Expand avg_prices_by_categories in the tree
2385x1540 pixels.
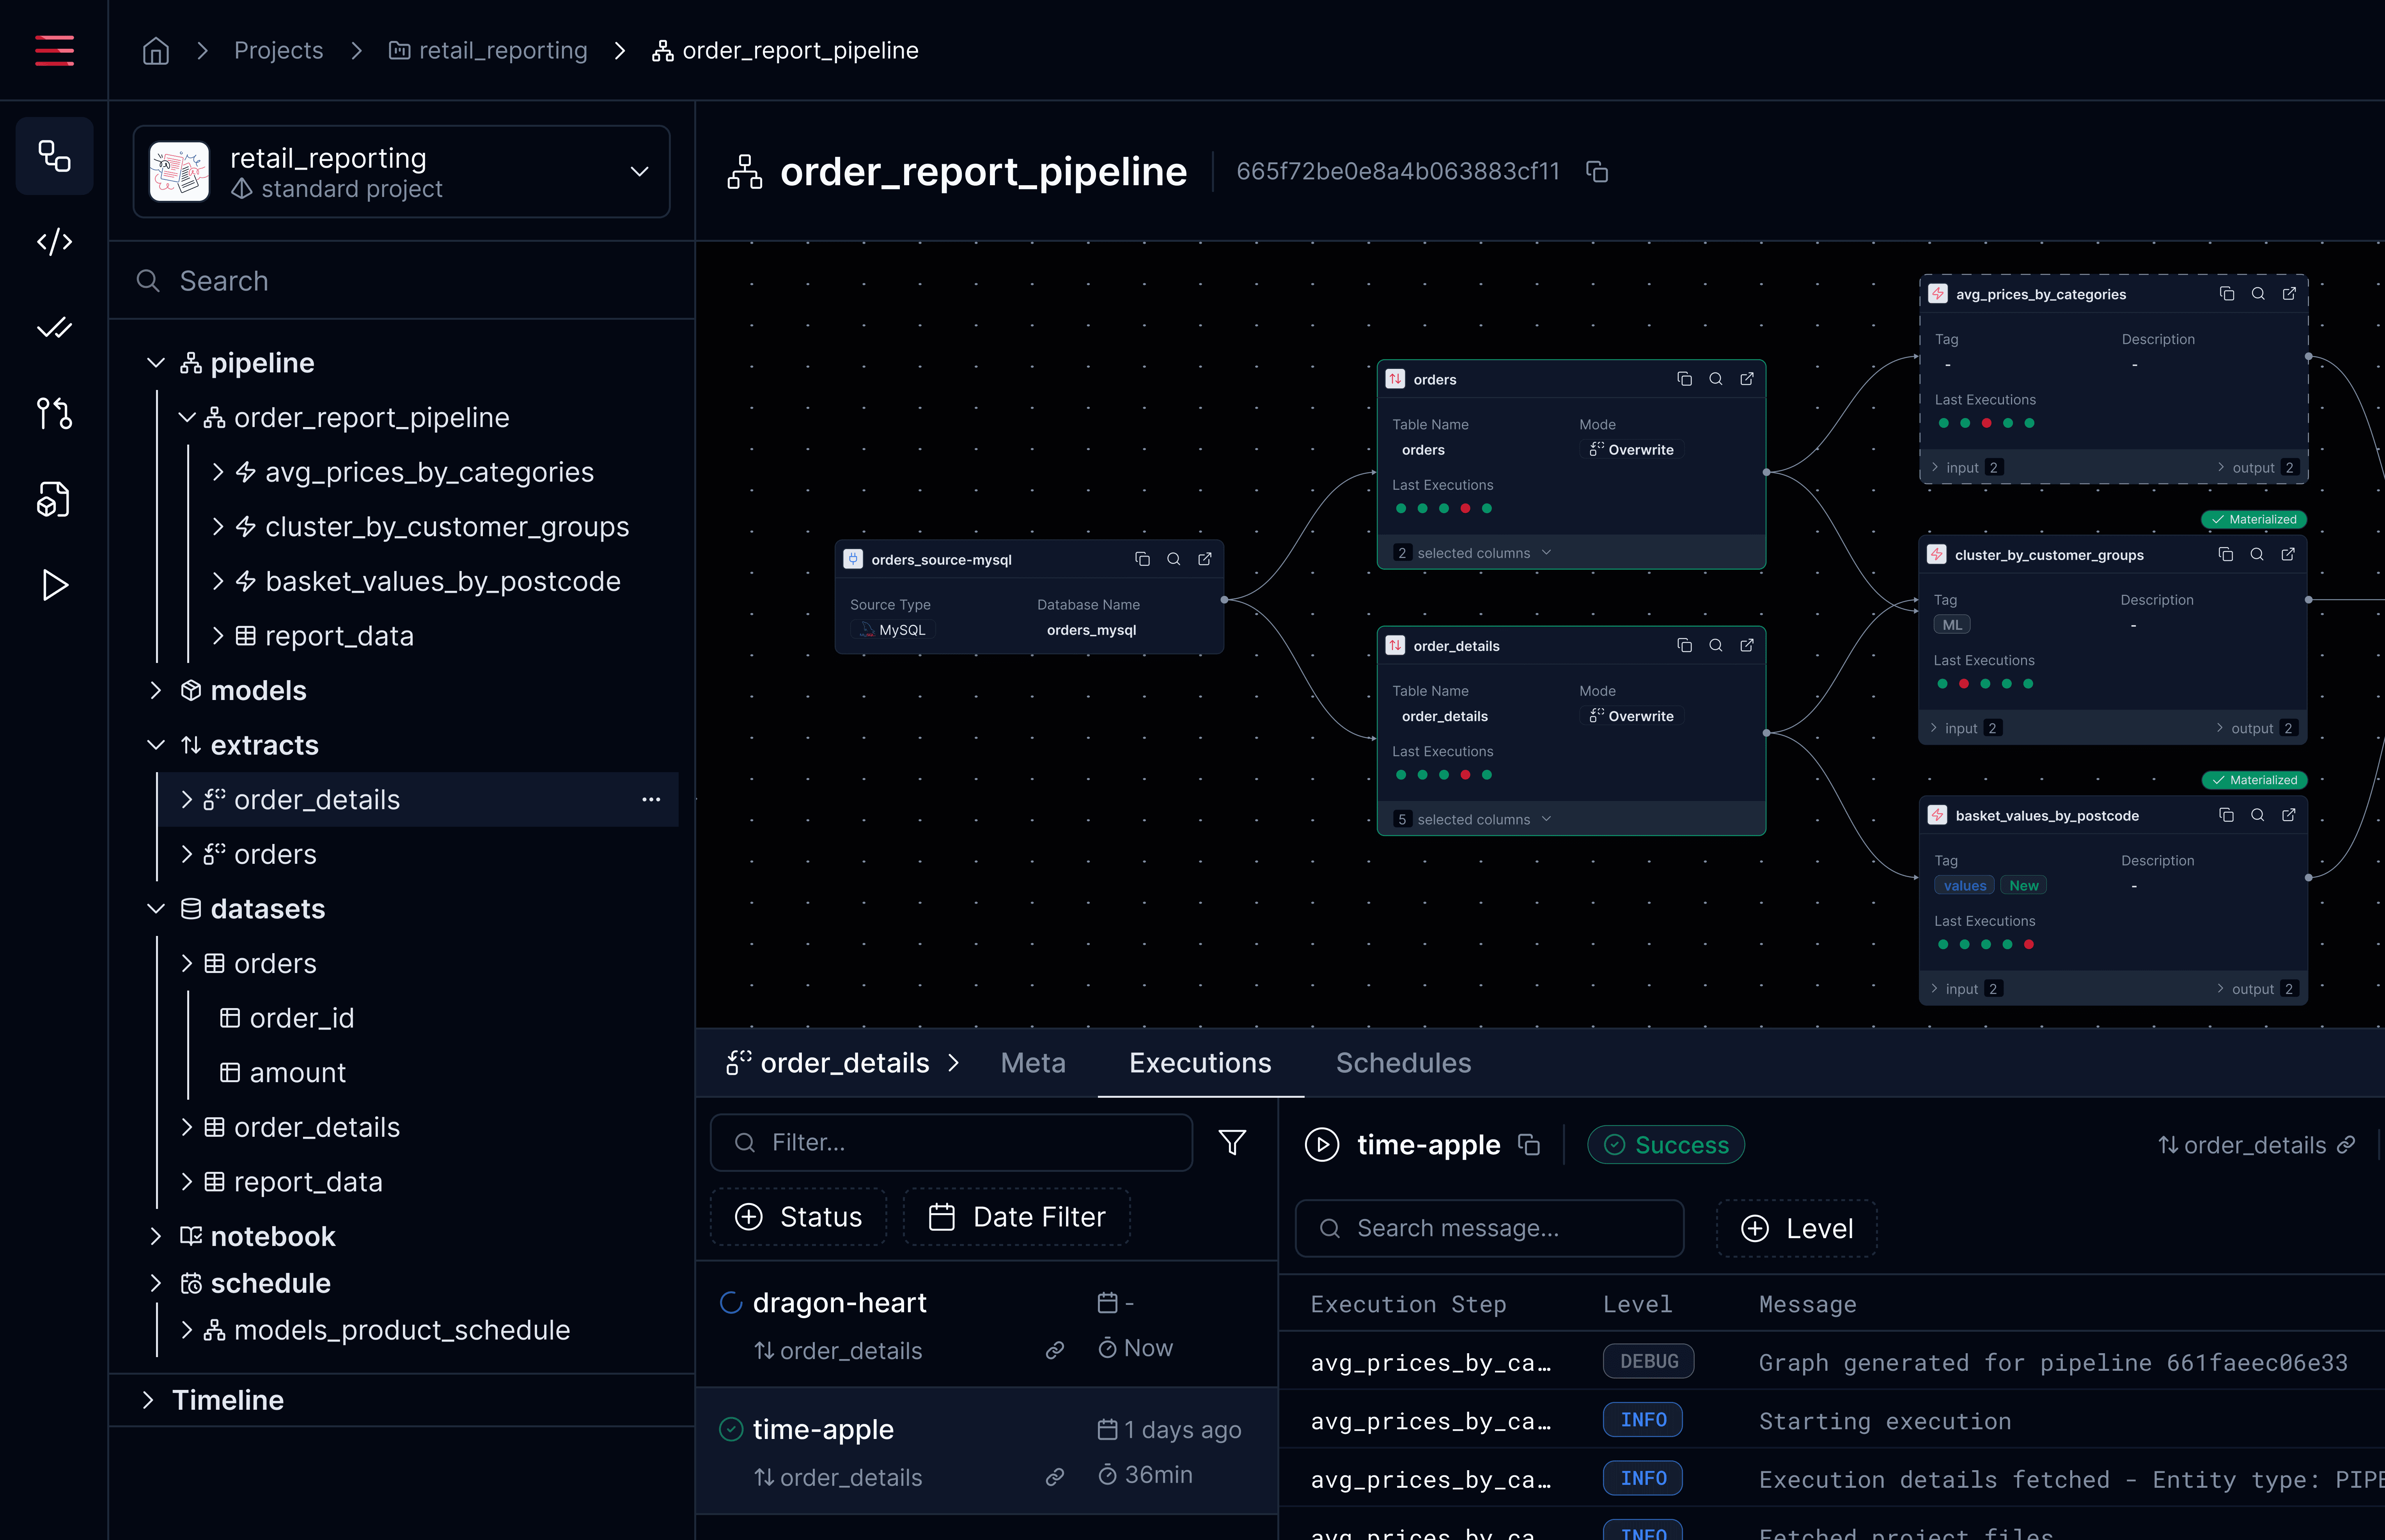[218, 472]
